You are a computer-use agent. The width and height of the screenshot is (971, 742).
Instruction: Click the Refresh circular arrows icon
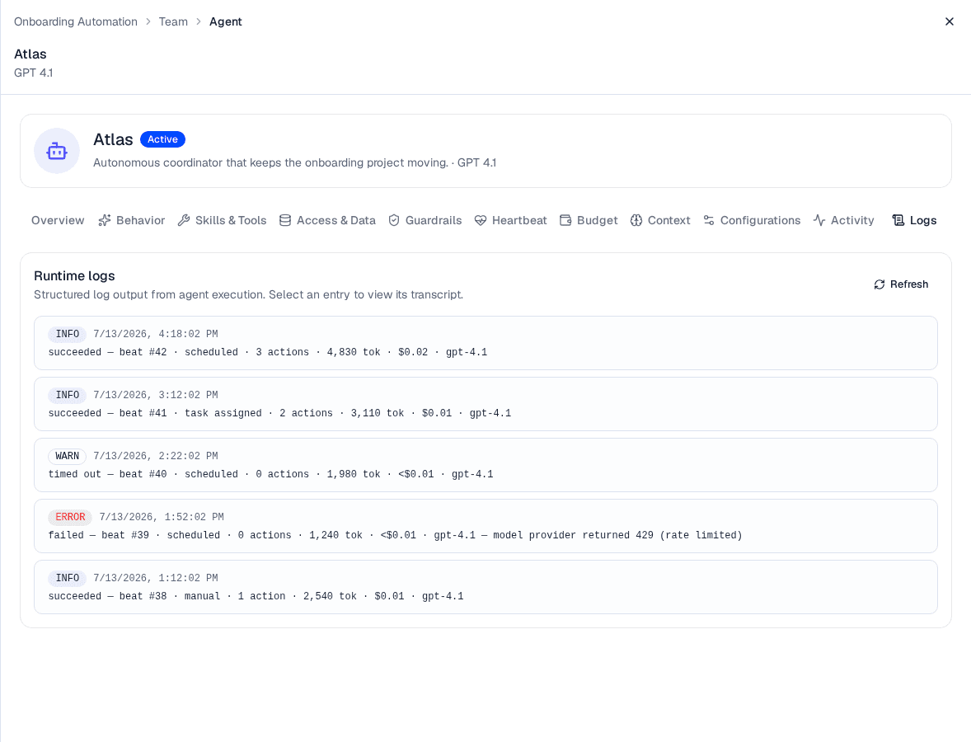pos(880,284)
